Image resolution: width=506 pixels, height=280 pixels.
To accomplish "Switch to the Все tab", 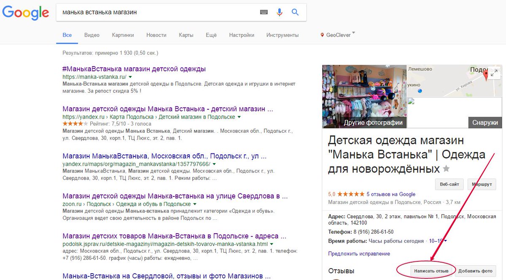I will click(67, 35).
